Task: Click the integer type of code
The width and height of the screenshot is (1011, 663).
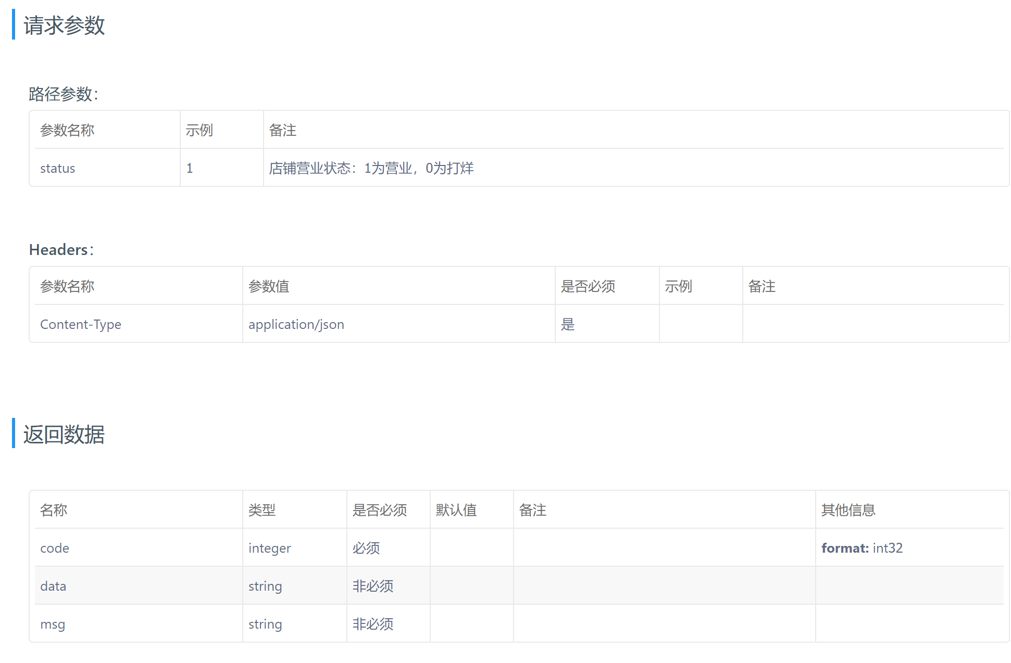Action: click(269, 548)
